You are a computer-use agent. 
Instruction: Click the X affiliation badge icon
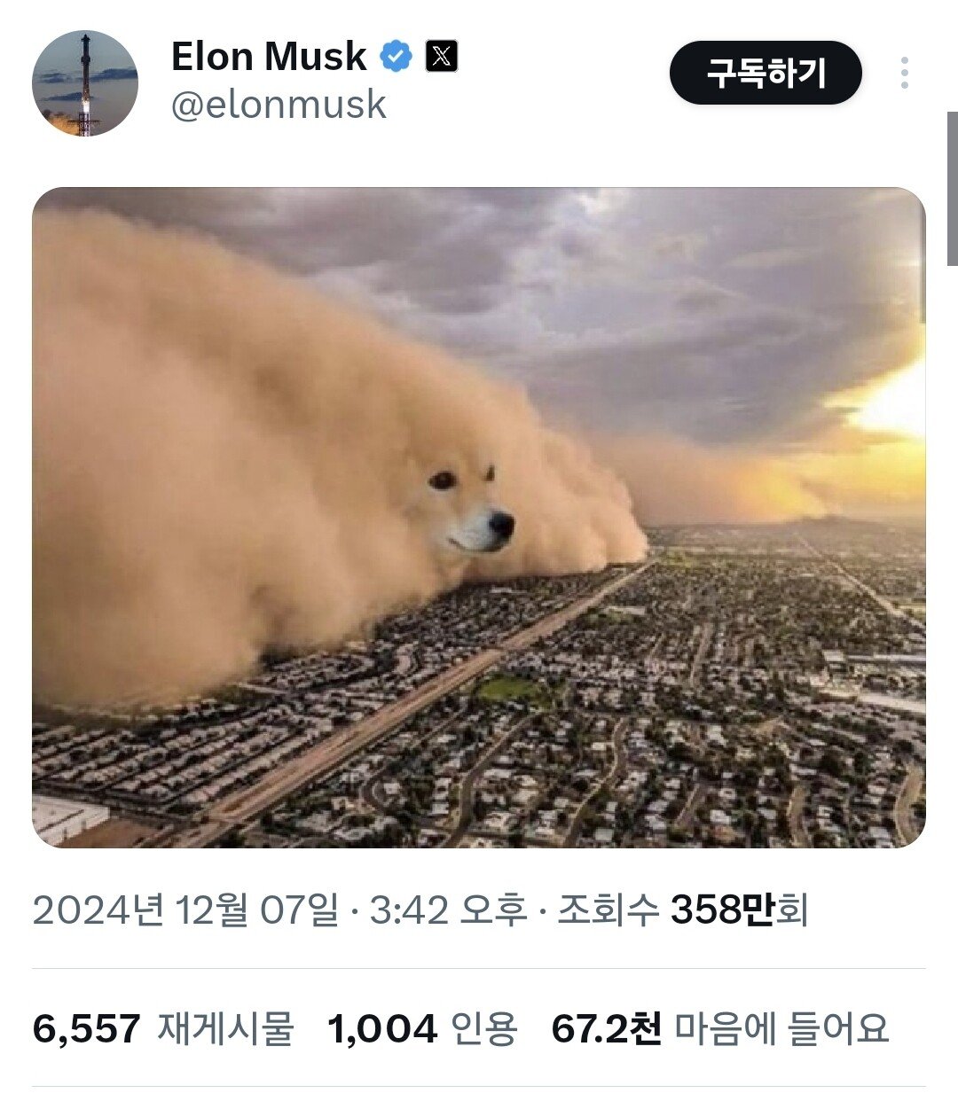(x=442, y=57)
